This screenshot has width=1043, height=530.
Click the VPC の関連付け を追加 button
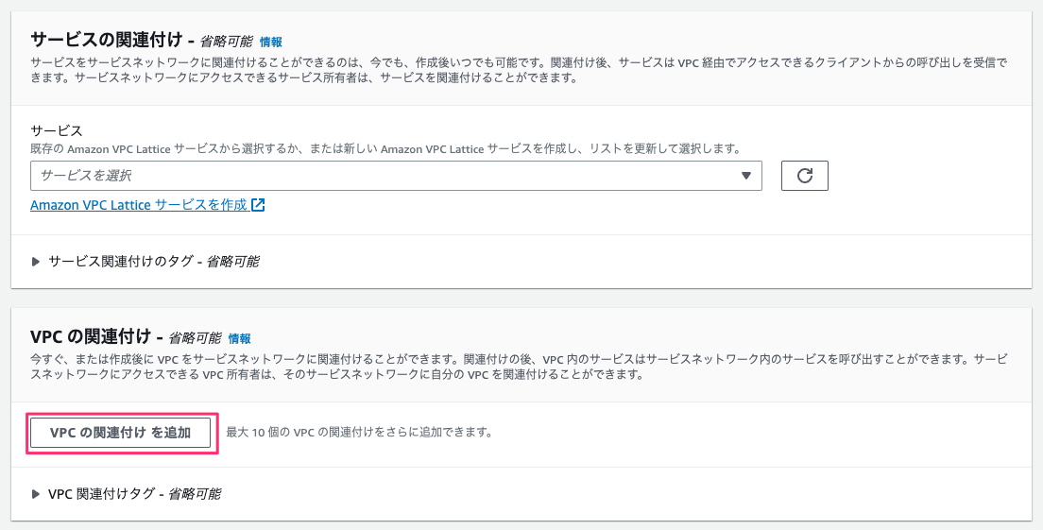point(120,433)
